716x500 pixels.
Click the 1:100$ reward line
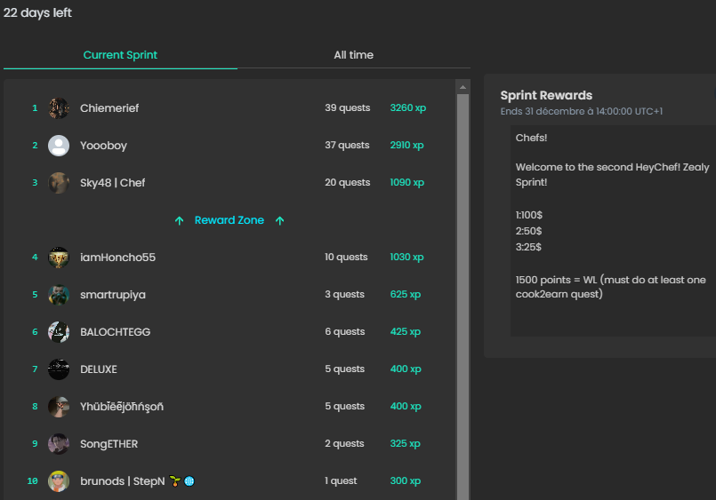pos(529,215)
